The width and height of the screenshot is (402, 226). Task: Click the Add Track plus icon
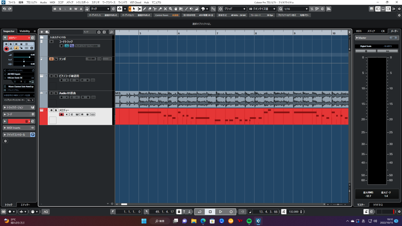click(42, 32)
